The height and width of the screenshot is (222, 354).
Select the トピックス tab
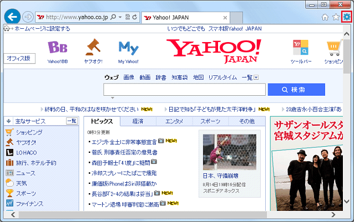[x=102, y=121]
